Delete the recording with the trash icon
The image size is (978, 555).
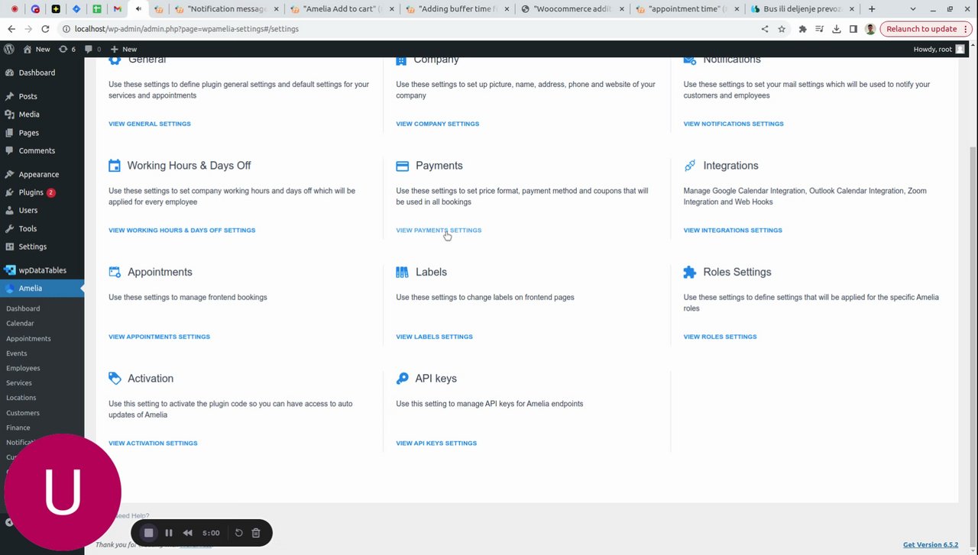click(256, 533)
